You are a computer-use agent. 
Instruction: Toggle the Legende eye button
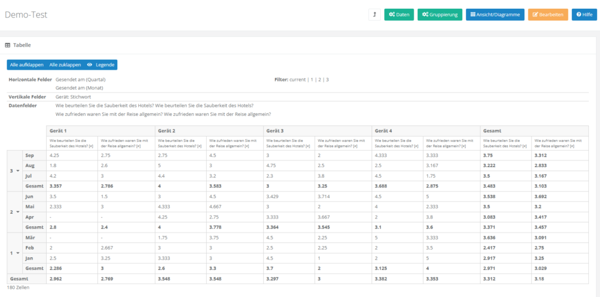(100, 65)
